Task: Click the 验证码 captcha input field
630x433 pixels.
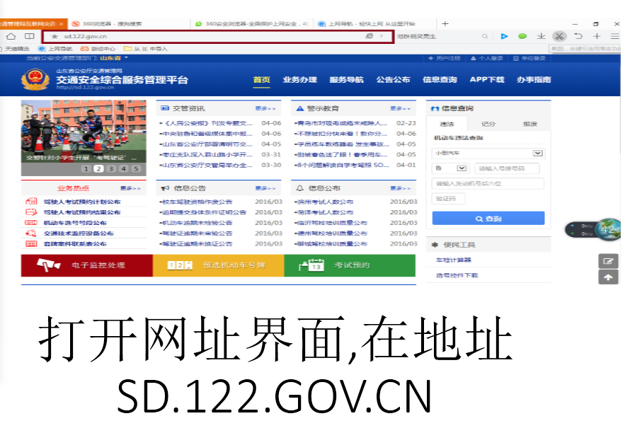Action: point(449,199)
